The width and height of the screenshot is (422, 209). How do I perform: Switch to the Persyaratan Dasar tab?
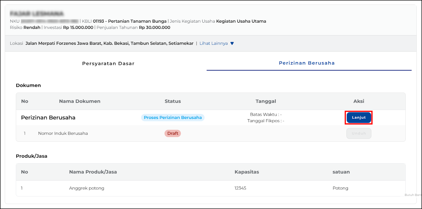108,63
